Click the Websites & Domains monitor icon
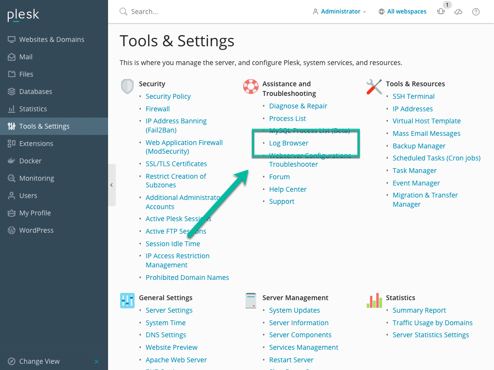The width and height of the screenshot is (494, 370). 12,40
